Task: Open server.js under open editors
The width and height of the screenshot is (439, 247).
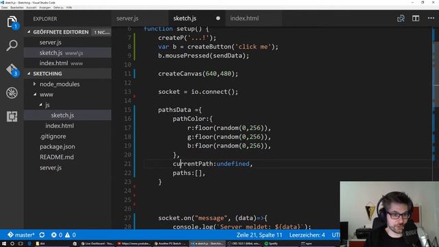Action: [67, 43]
